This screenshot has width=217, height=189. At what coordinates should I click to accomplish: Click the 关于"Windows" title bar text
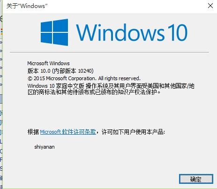pos(27,6)
